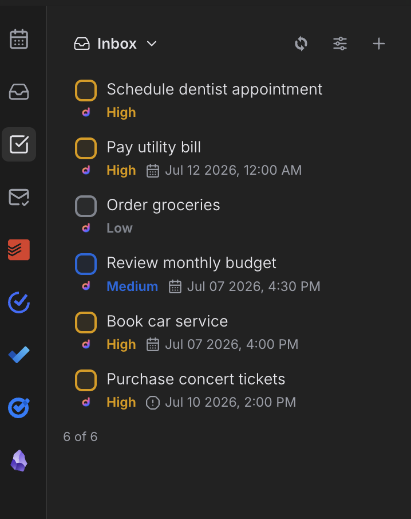Open the Obsidian purple crystal icon
Image resolution: width=411 pixels, height=519 pixels.
(x=19, y=461)
